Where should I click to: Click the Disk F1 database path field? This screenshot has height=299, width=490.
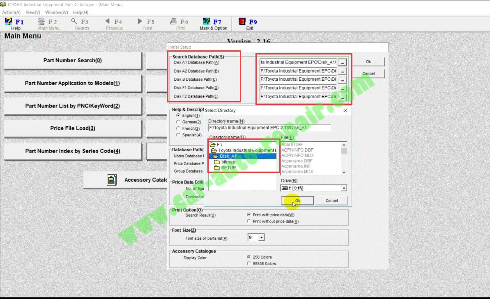pyautogui.click(x=299, y=88)
